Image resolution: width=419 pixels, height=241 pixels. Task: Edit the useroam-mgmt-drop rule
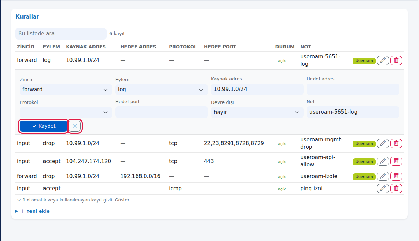tap(383, 144)
